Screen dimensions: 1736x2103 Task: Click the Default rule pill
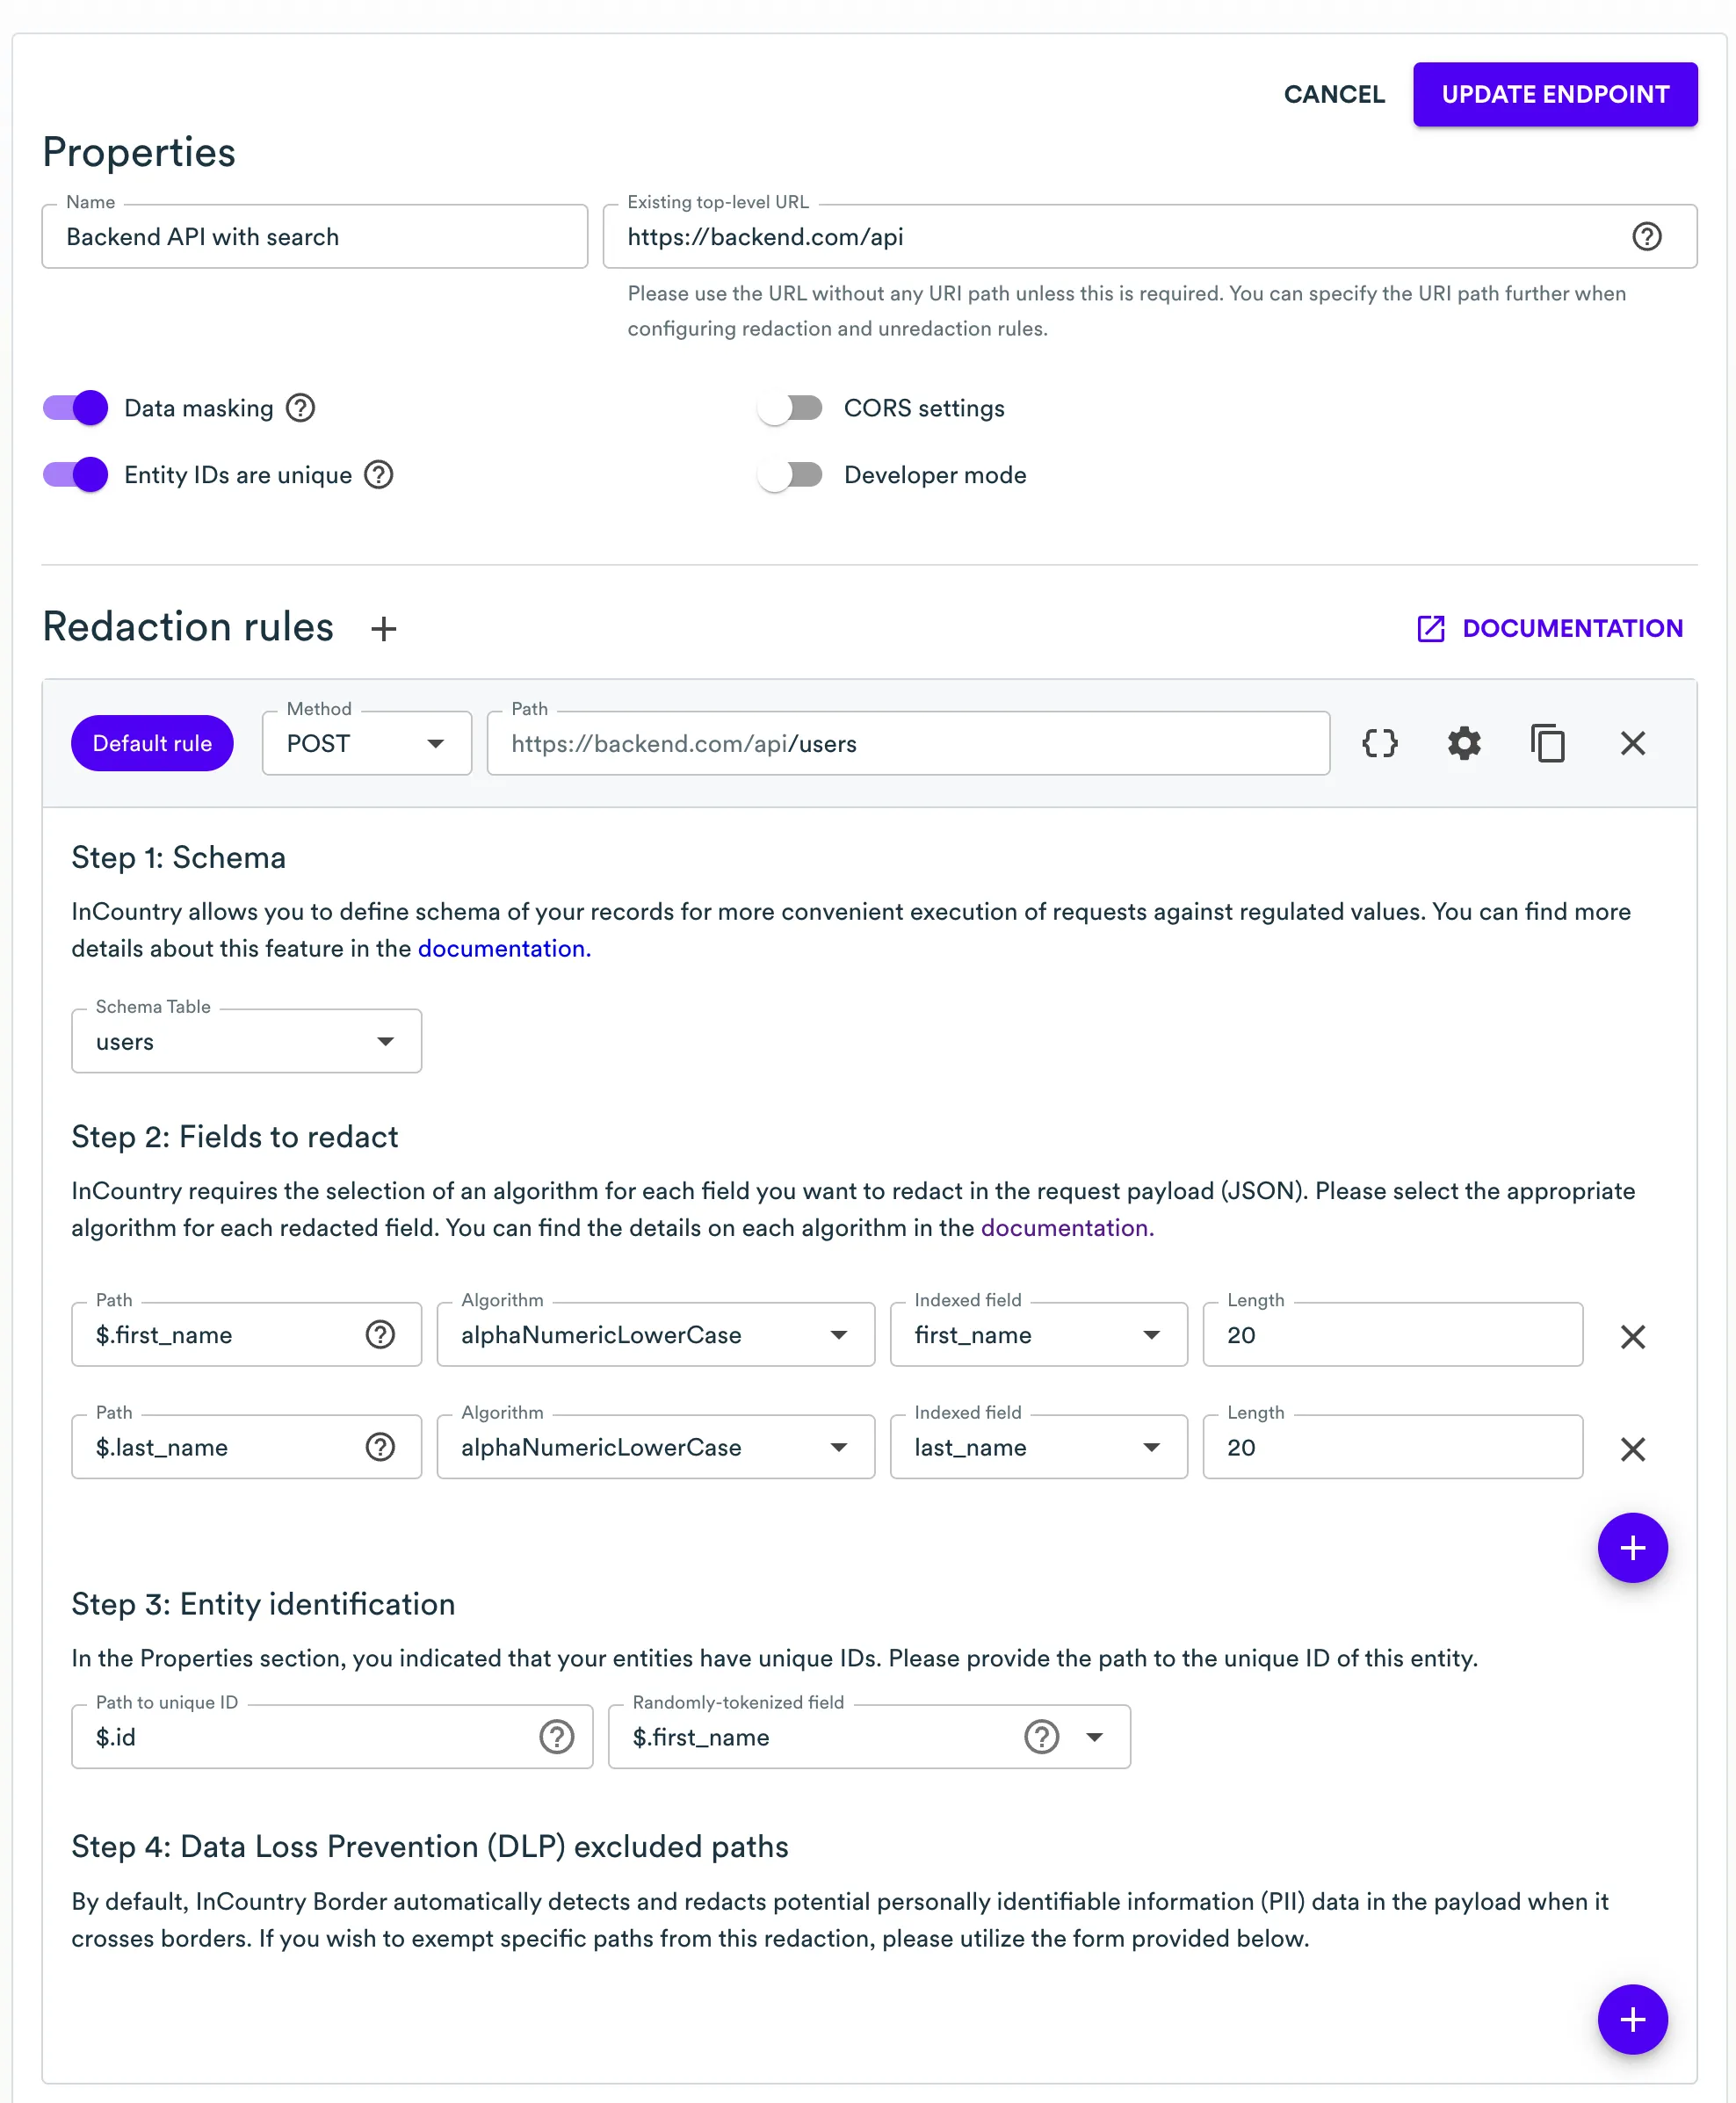coord(152,743)
